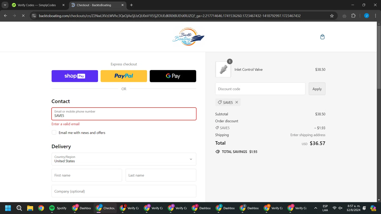Viewport: 381px width, 214px height.
Task: Click the Inlet Control Valve product name
Action: coord(248,69)
